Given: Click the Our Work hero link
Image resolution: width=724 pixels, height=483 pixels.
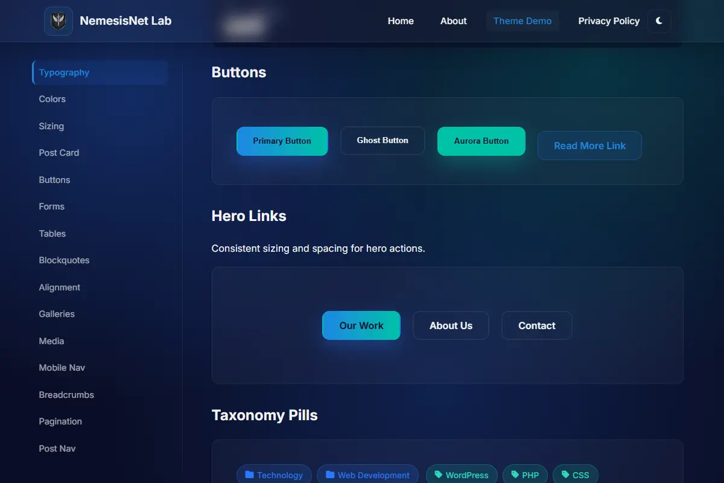Looking at the screenshot, I should pos(361,325).
